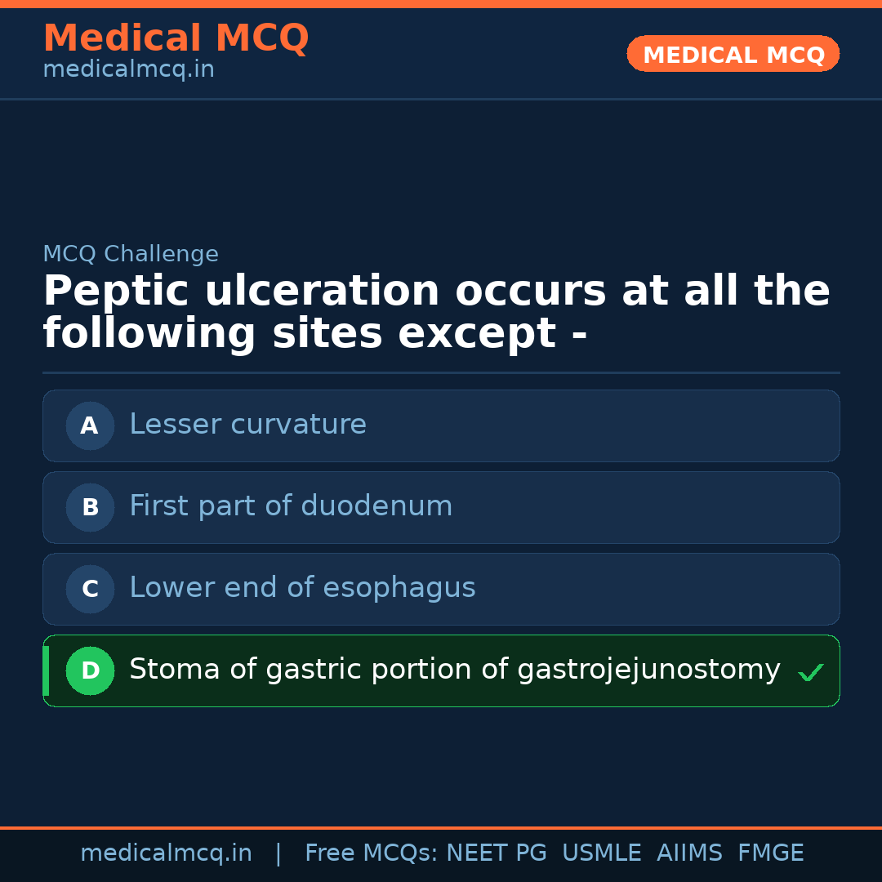Click the FMGE footer item
This screenshot has width=882, height=882.
click(x=770, y=853)
